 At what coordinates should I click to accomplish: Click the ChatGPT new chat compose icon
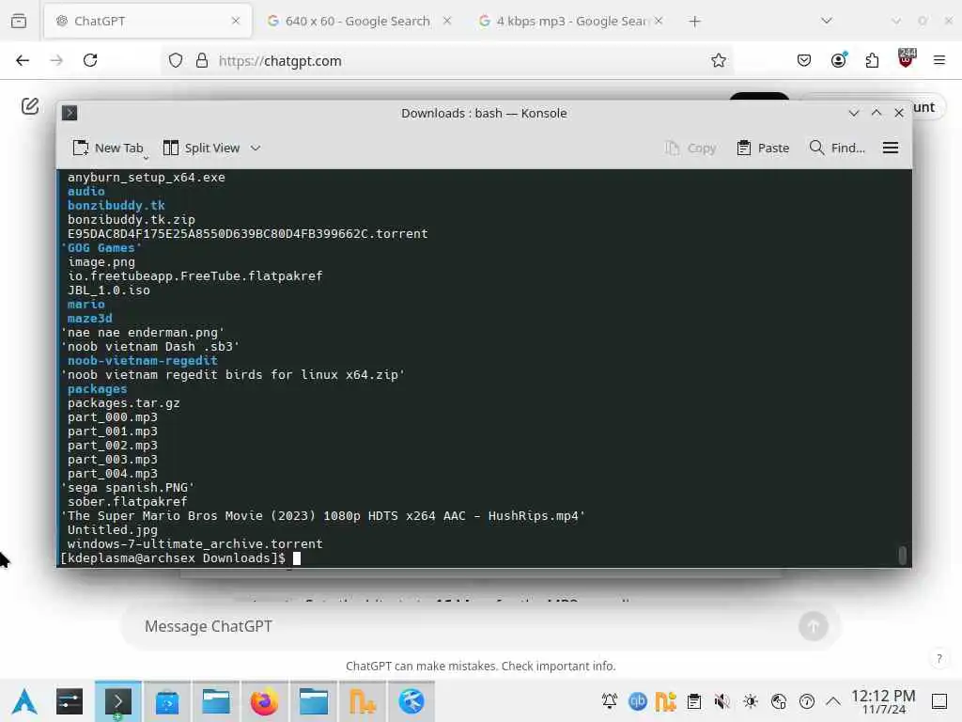pos(30,106)
